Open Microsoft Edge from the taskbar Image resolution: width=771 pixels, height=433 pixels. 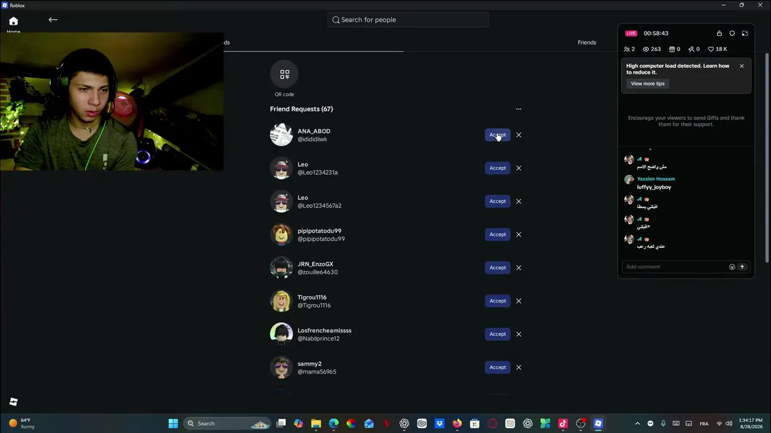click(x=334, y=423)
